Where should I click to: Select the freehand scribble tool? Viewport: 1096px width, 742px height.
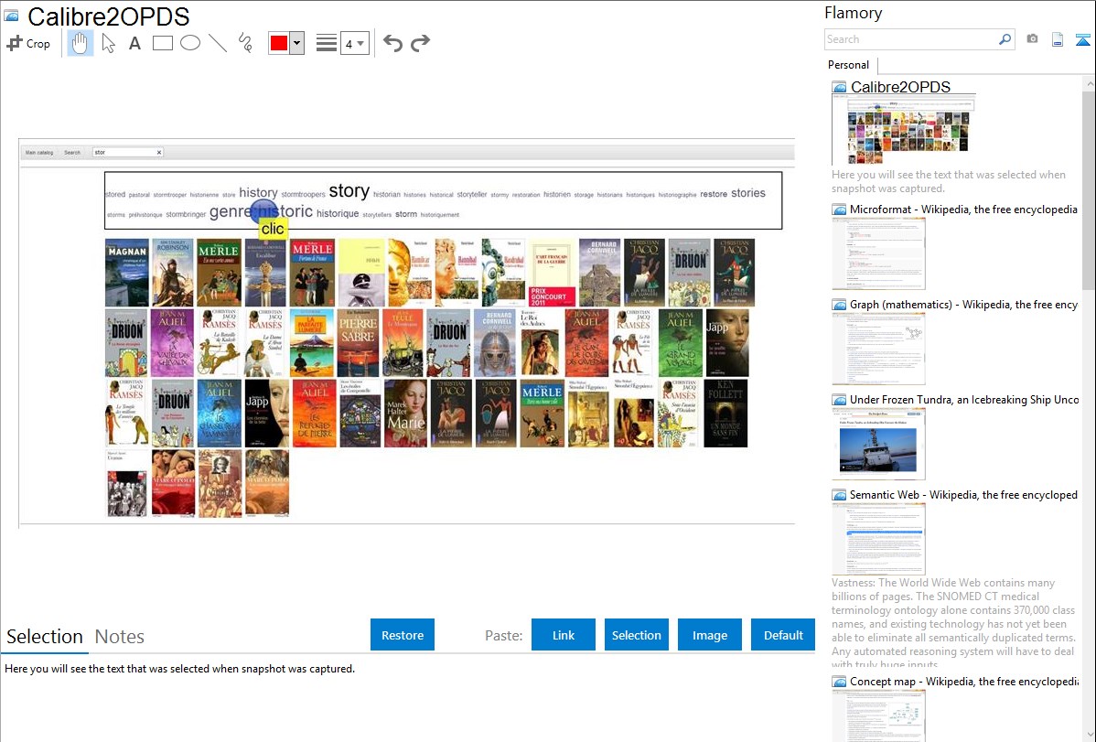245,43
